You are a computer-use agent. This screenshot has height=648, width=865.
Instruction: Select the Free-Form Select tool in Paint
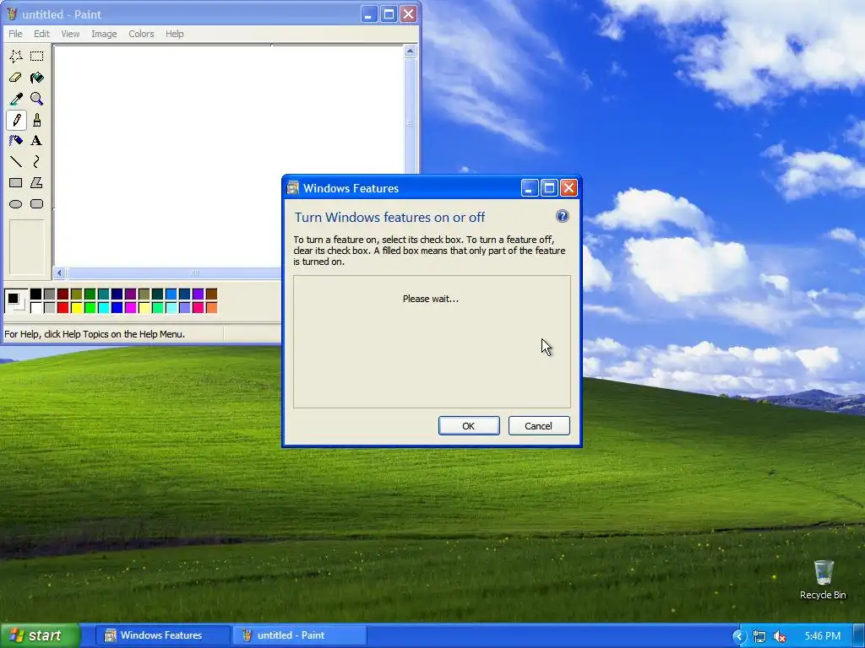(x=15, y=57)
